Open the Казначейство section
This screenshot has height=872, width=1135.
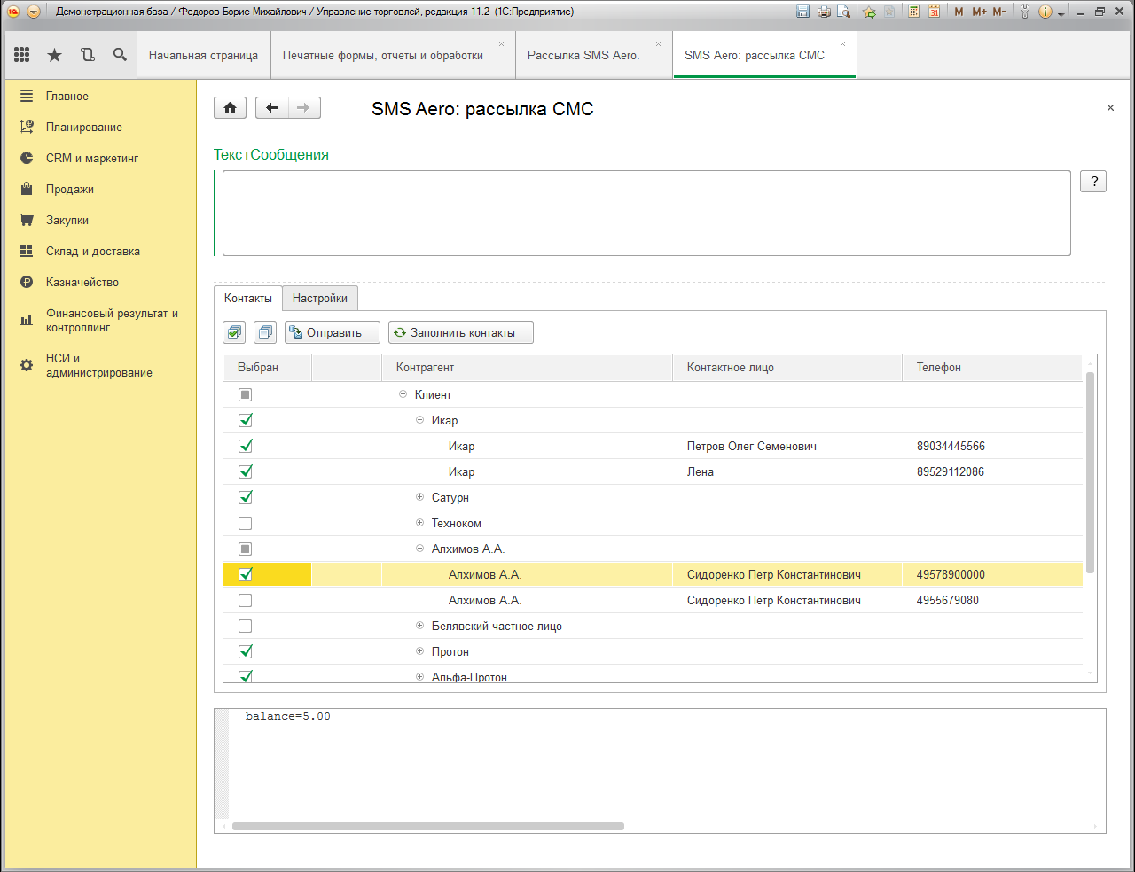point(82,282)
